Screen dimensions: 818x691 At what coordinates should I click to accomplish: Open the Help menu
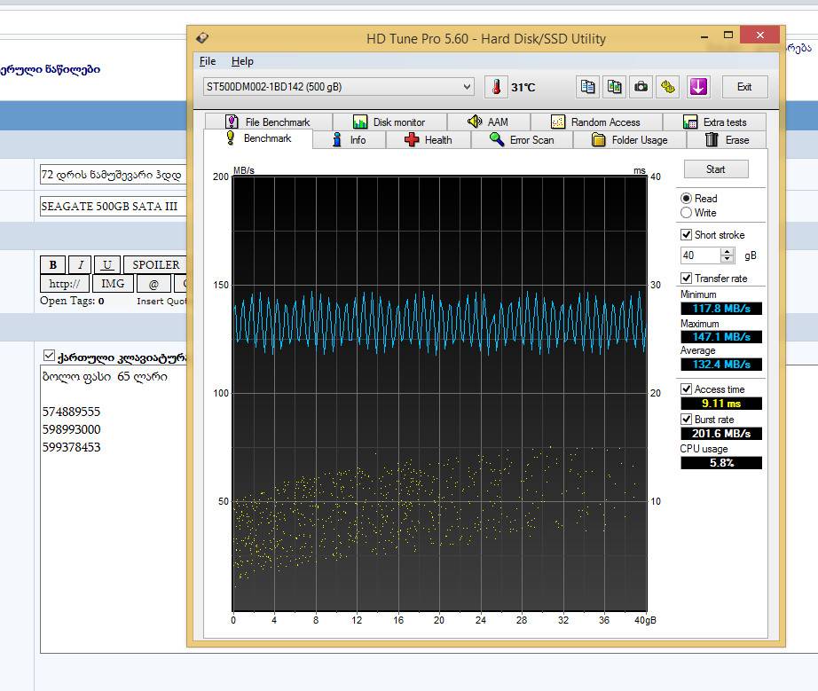(242, 61)
